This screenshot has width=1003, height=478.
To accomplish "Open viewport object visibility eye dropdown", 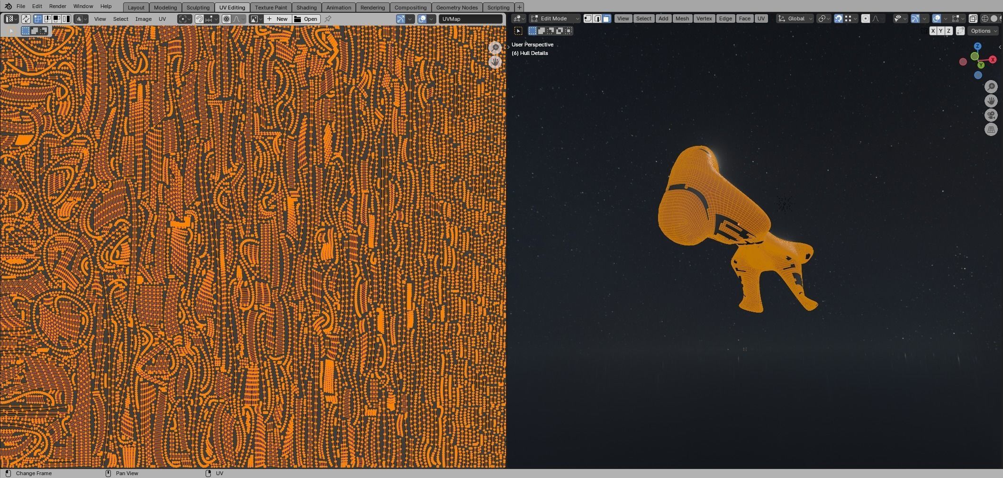I will (x=900, y=18).
